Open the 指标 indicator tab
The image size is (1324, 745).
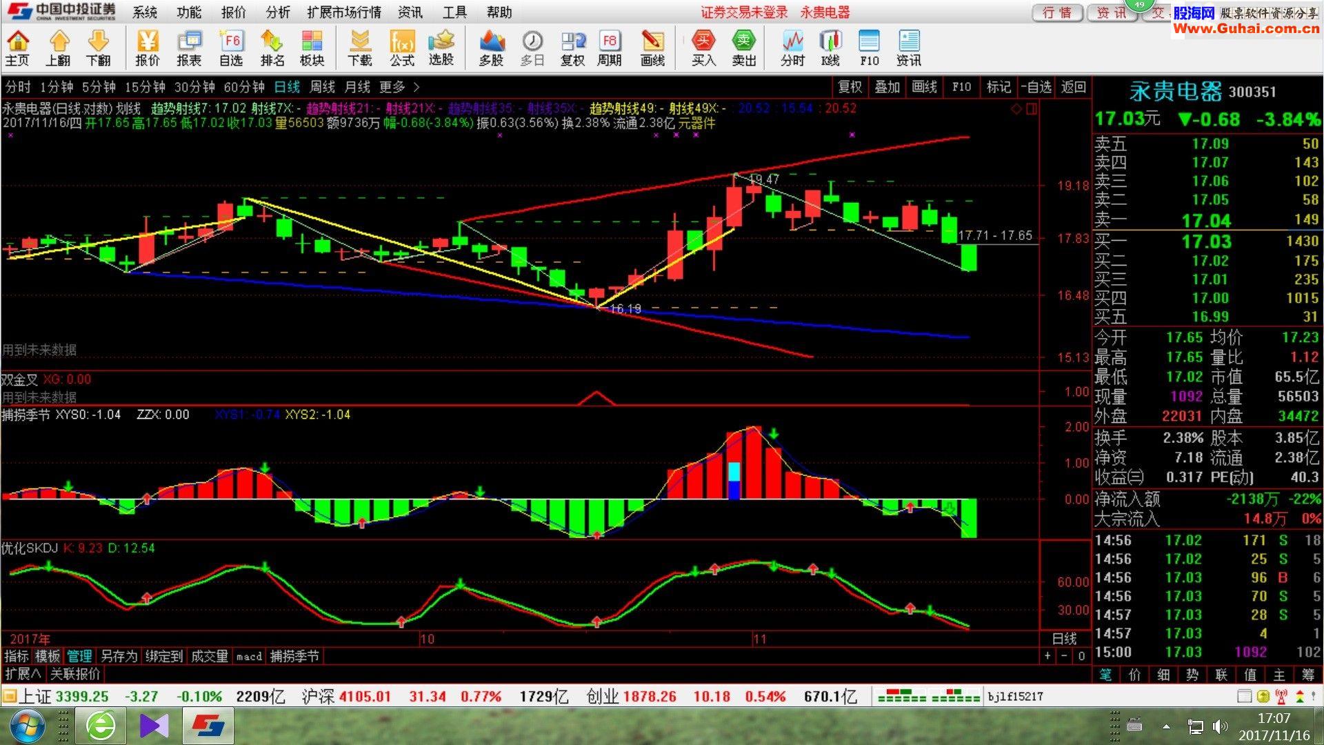(17, 656)
